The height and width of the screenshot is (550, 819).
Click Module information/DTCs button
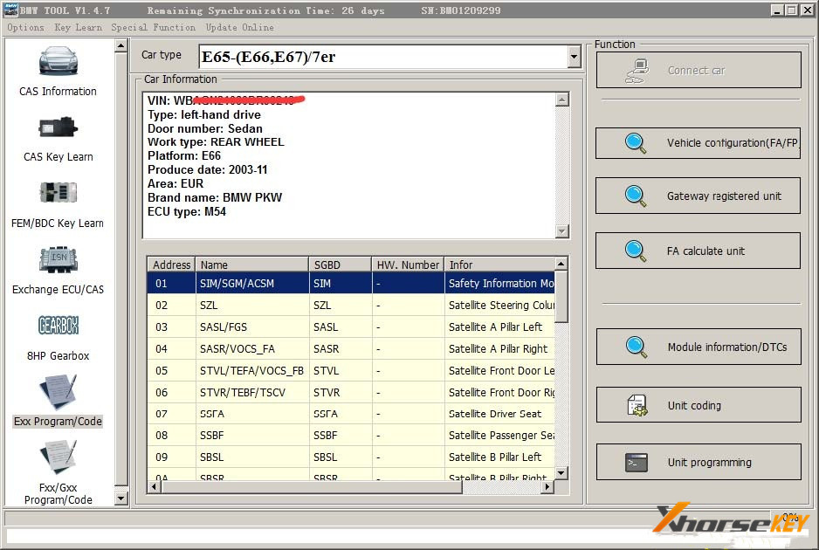pos(699,347)
